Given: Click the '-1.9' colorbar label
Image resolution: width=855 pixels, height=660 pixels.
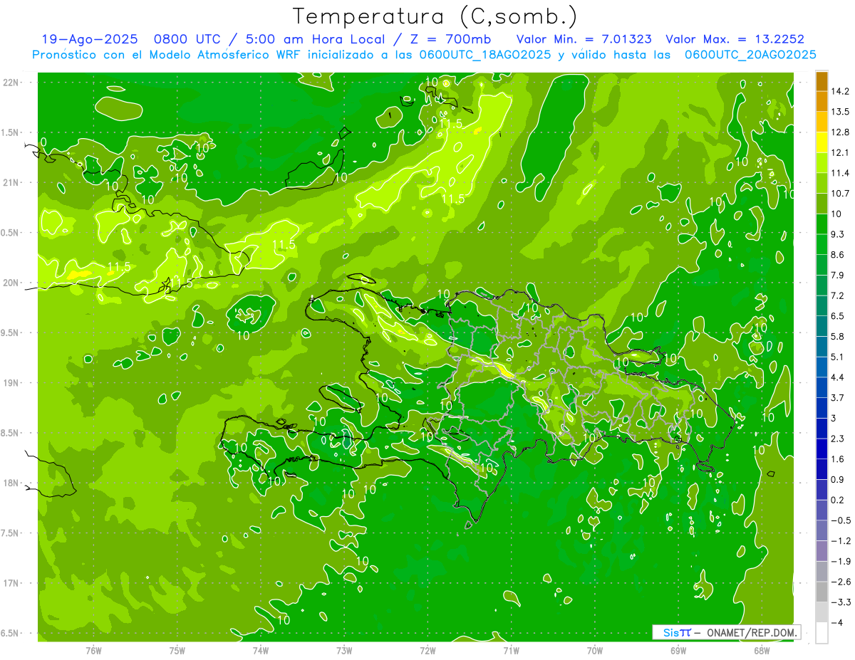Looking at the screenshot, I should click(x=841, y=561).
